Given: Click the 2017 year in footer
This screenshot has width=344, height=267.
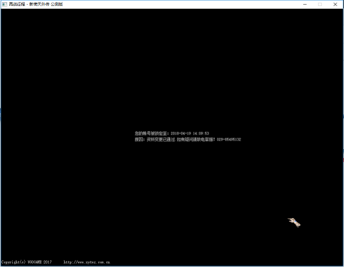Looking at the screenshot, I should point(47,262).
